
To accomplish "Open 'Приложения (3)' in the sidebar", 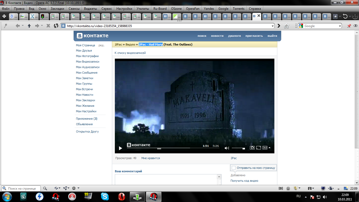I will 87,119.
